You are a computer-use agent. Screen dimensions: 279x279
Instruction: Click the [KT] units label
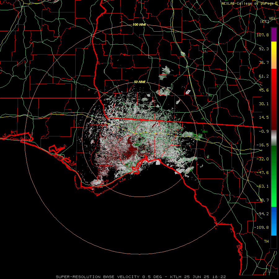[265, 21]
